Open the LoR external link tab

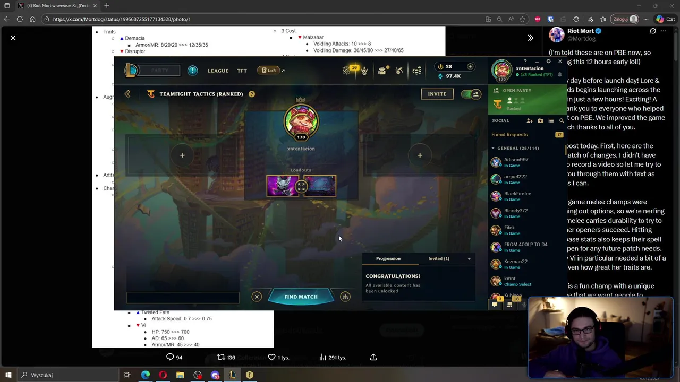271,70
